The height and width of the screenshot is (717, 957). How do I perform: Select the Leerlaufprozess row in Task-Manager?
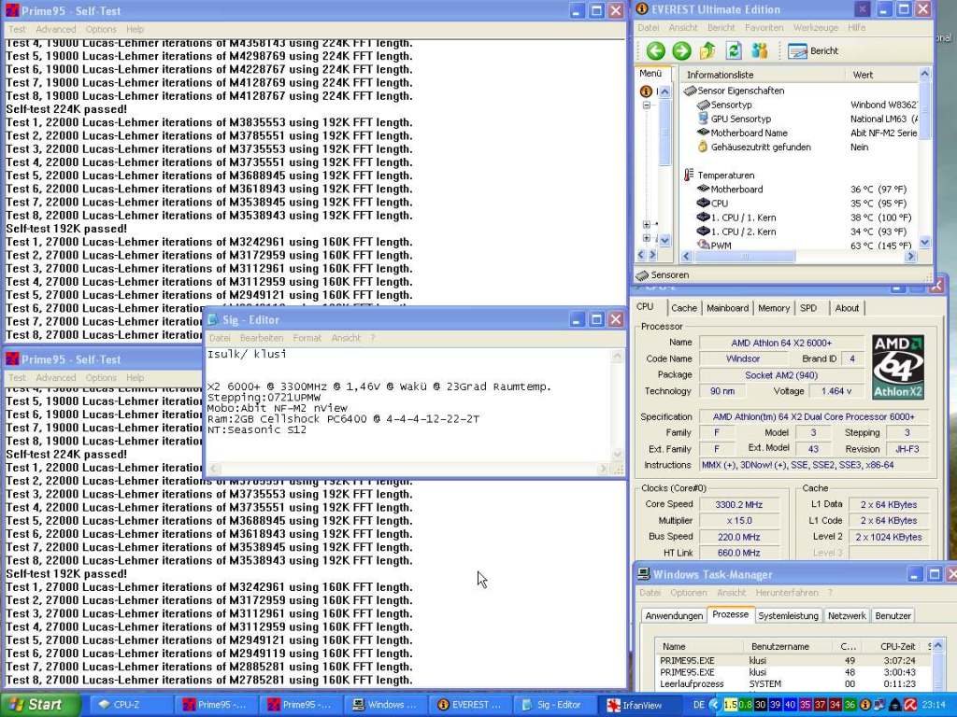(792, 684)
